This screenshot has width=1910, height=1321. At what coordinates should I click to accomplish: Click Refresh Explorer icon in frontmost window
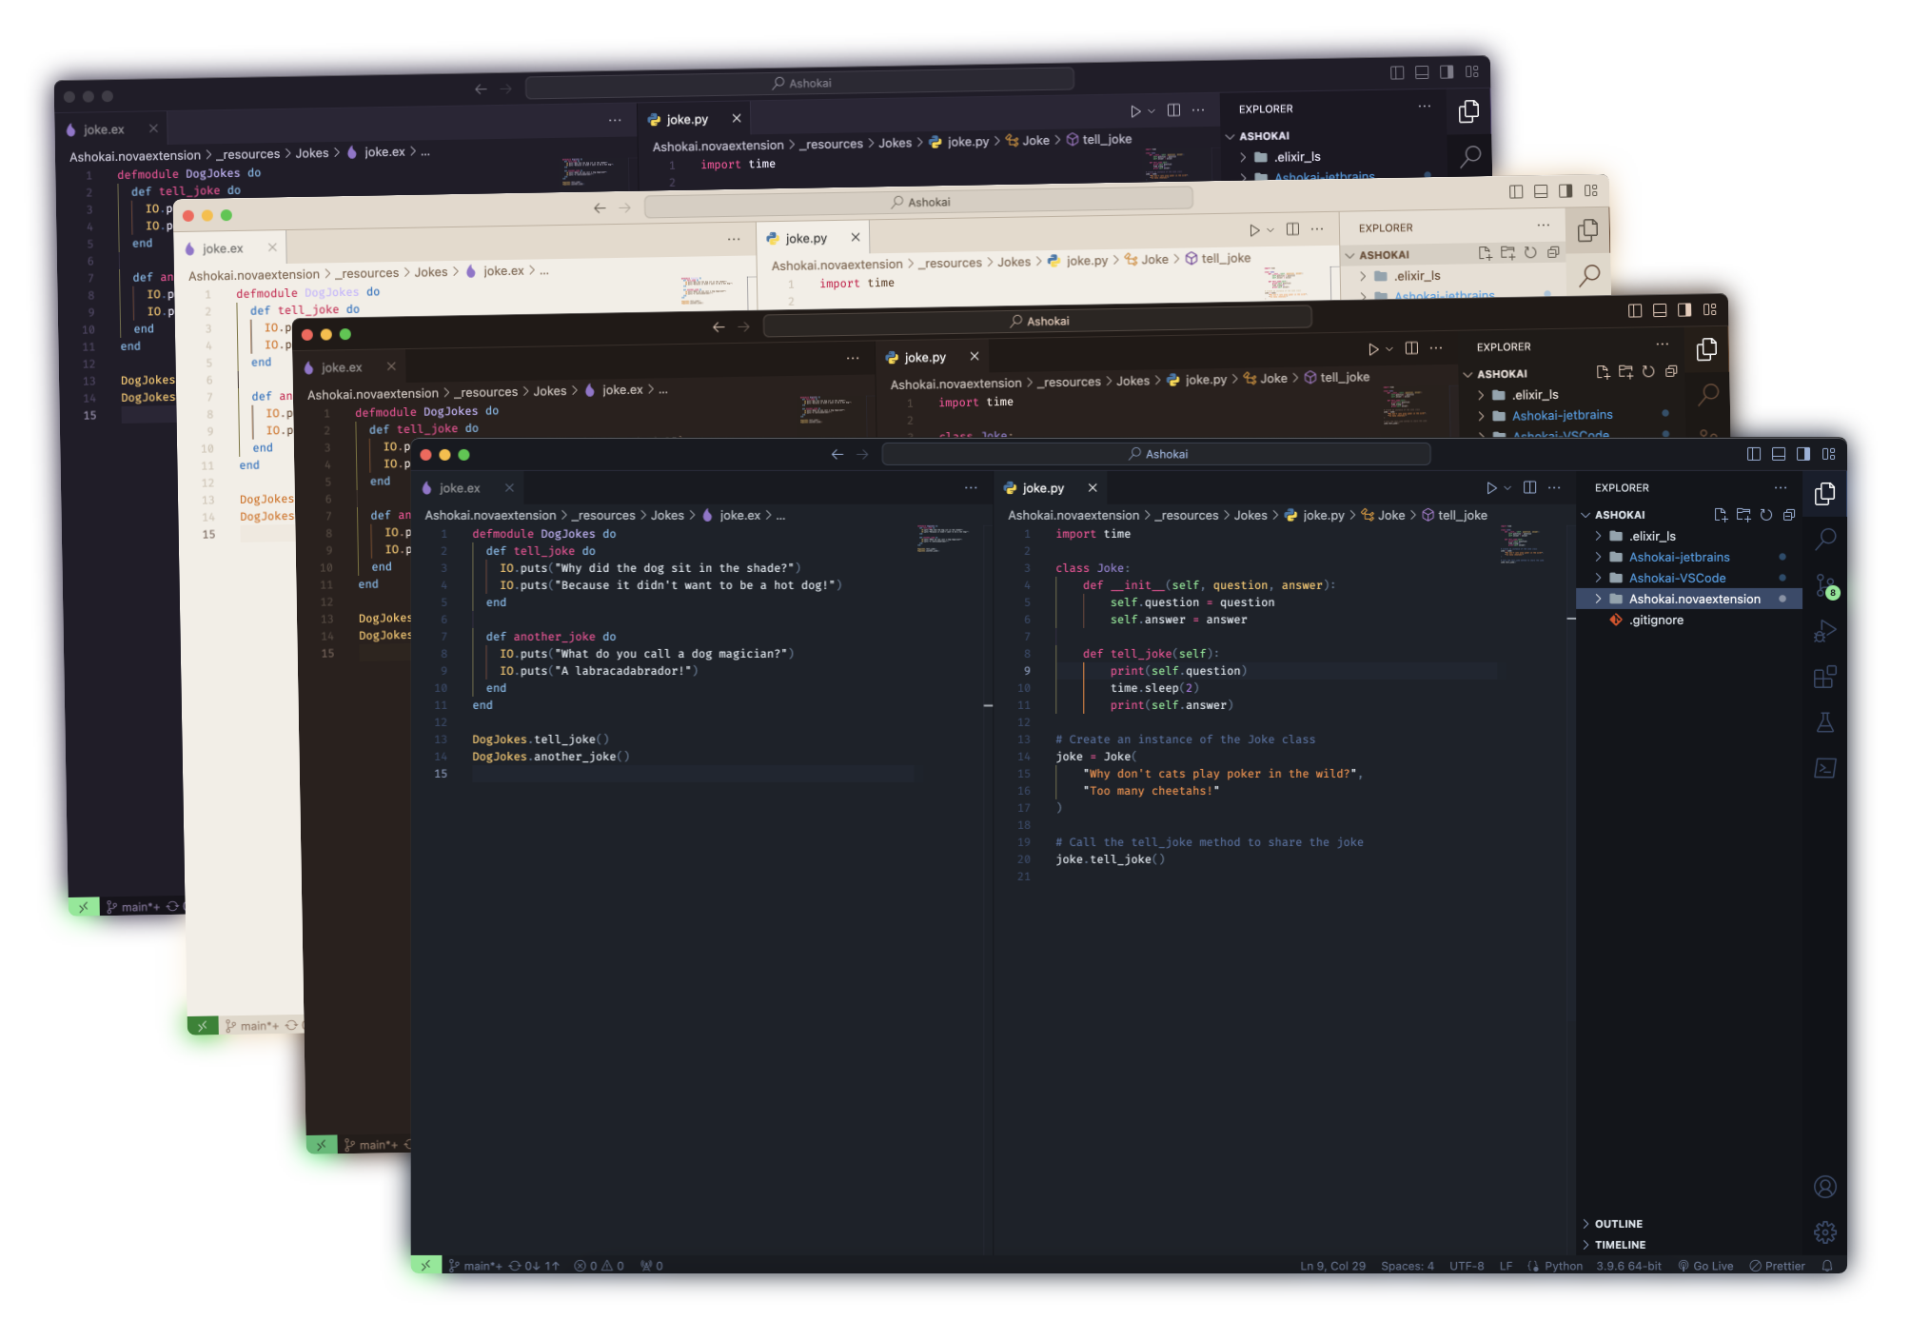(x=1765, y=515)
